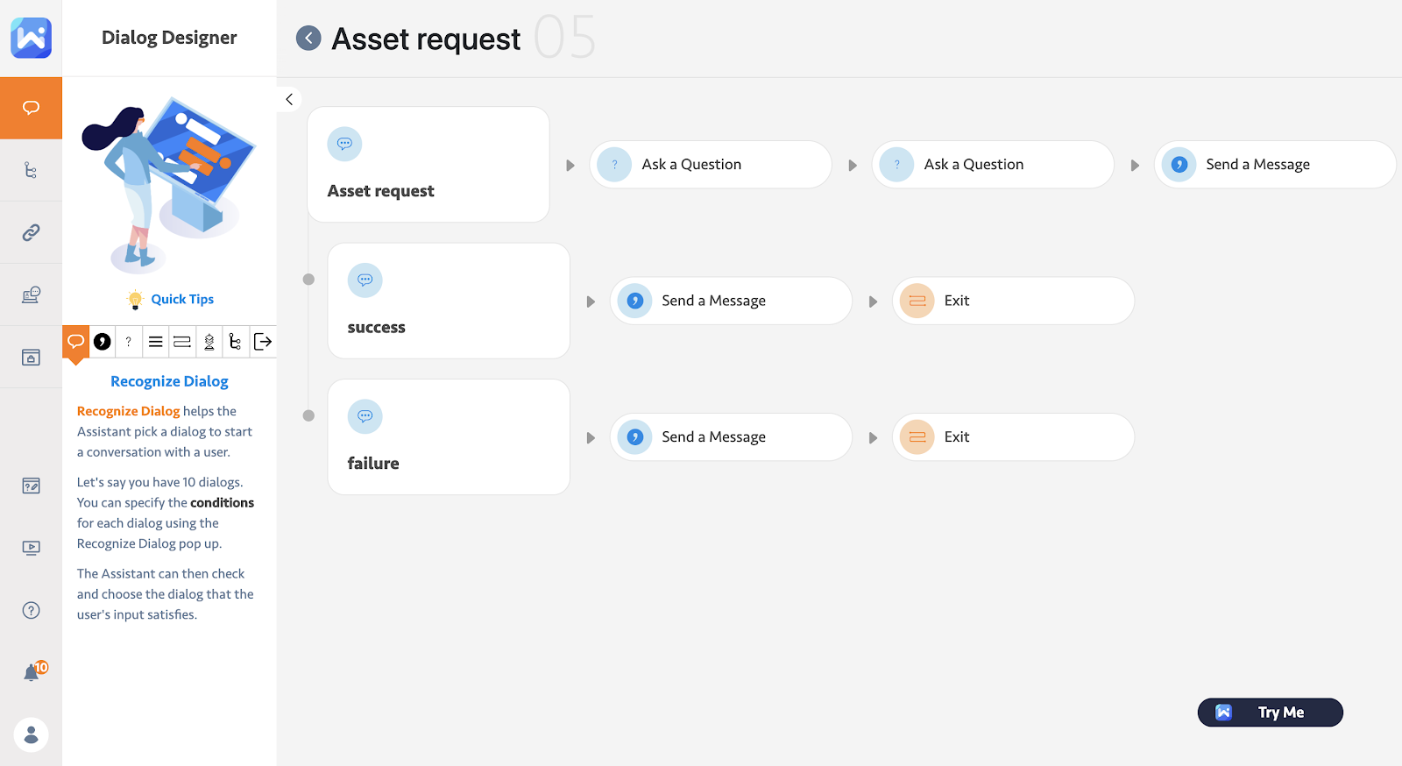The width and height of the screenshot is (1402, 766).
Task: Open the link icon in left sidebar
Action: [32, 232]
